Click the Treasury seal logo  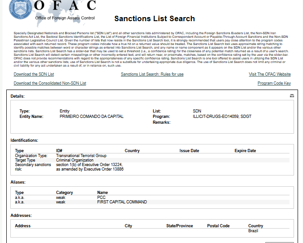20,9
